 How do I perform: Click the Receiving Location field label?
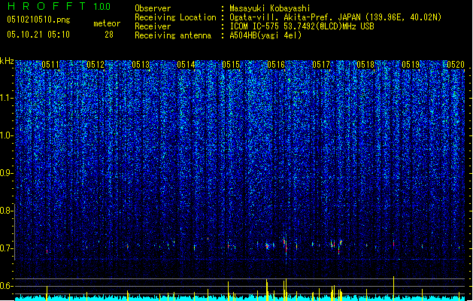tap(175, 17)
